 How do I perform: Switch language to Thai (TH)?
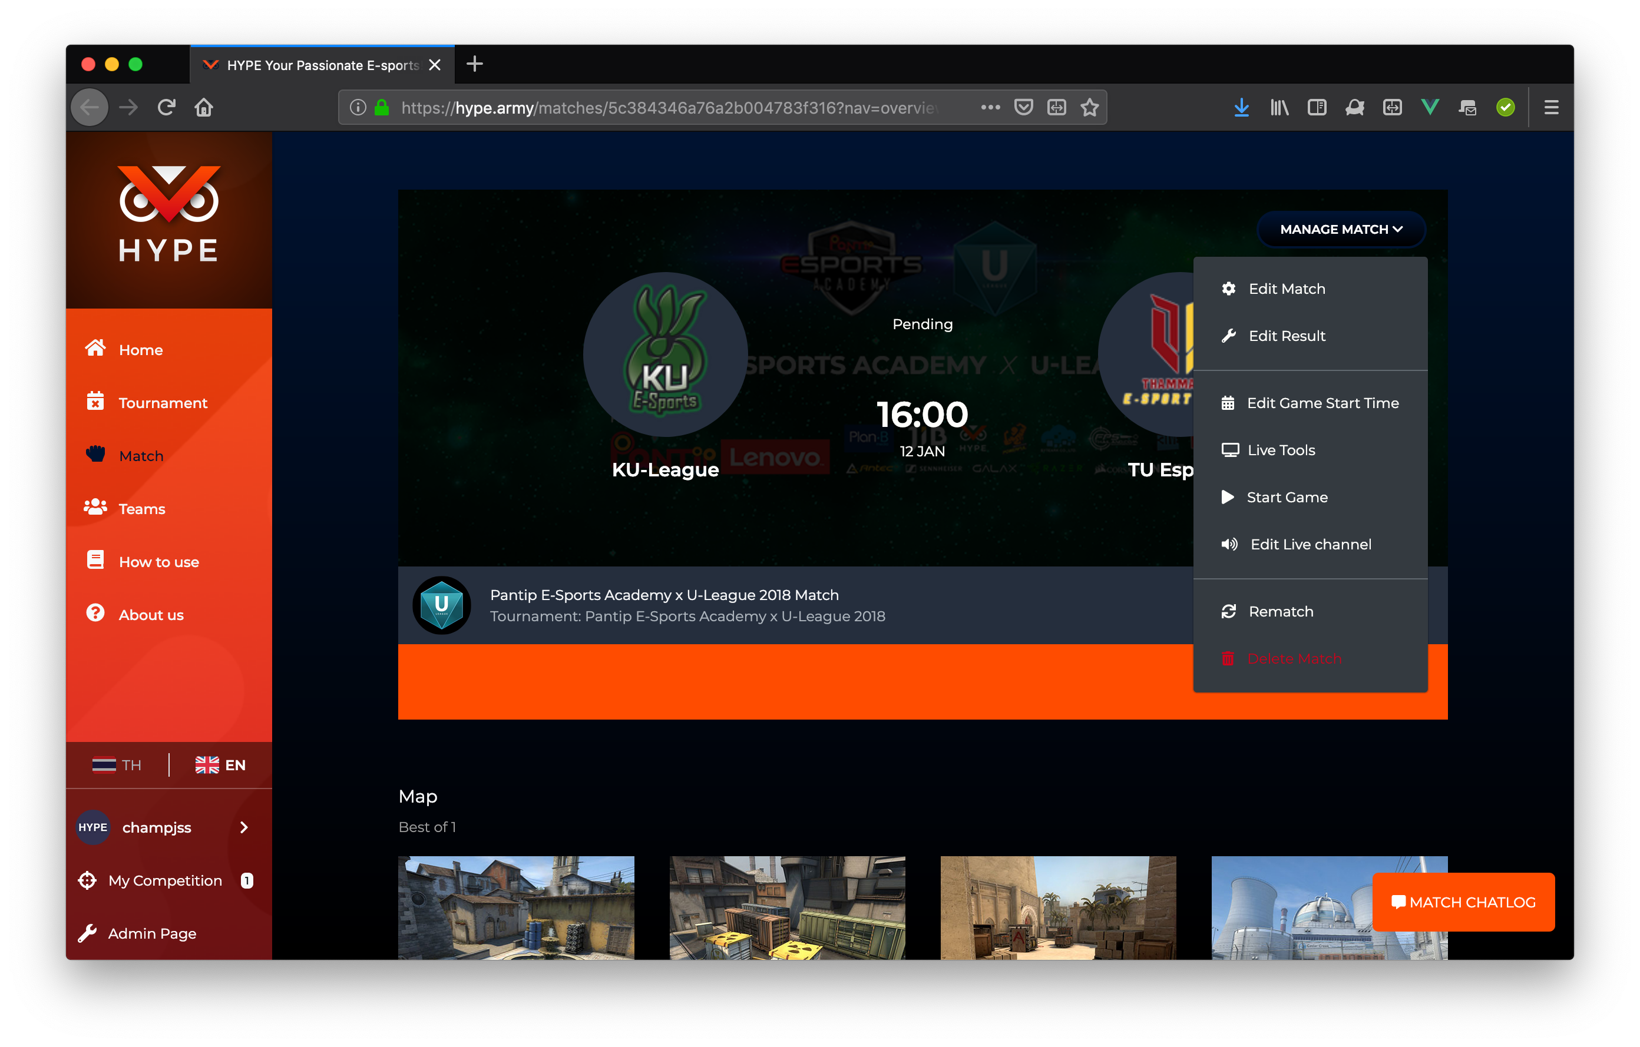117,765
